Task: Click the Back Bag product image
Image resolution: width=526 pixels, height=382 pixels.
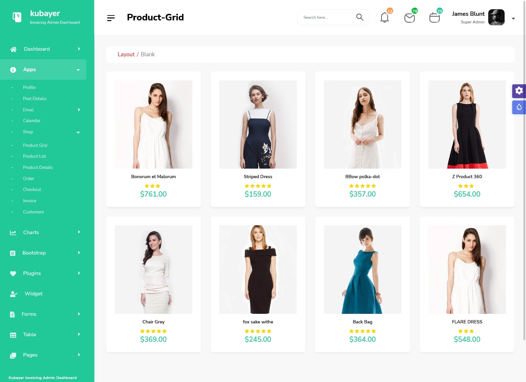Action: point(363,269)
